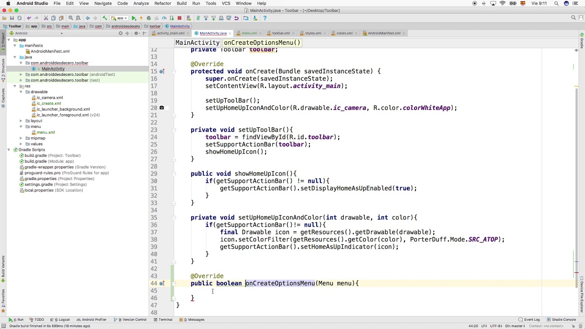Click the MainActivity breadcrumb in navigation bar

click(177, 26)
